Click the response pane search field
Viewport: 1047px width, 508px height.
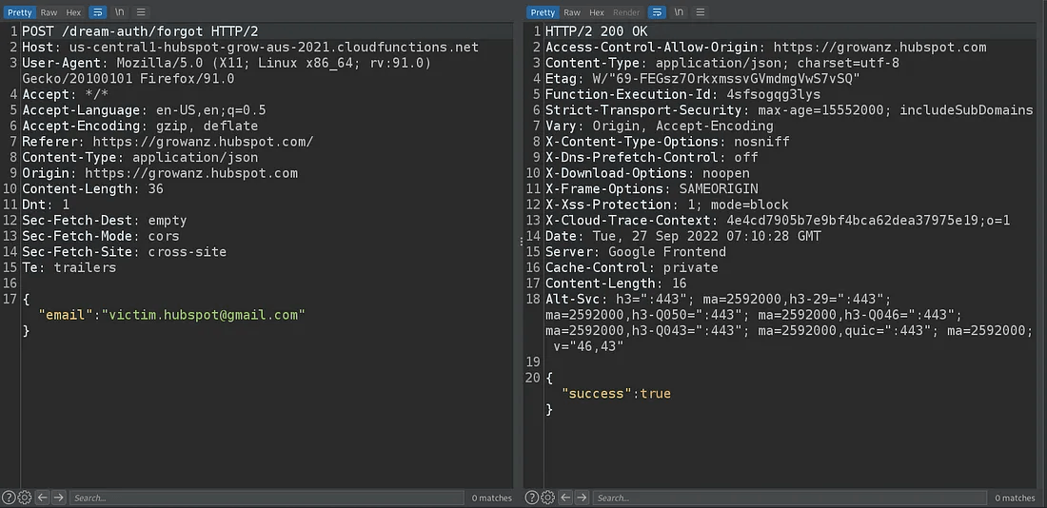tap(790, 498)
